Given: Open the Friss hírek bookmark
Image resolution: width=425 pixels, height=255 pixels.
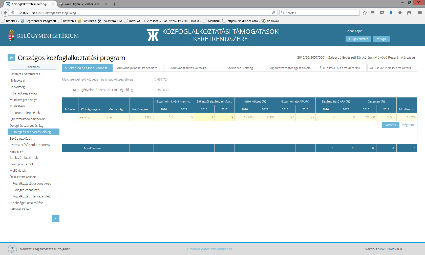Looking at the screenshot, I should (x=87, y=21).
